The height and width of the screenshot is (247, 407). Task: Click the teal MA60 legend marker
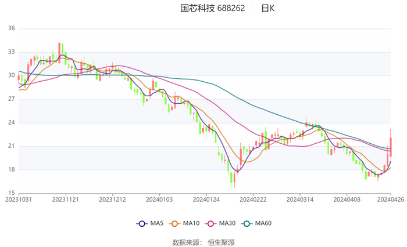tap(247, 223)
